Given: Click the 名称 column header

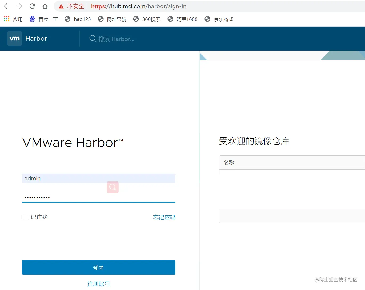Looking at the screenshot, I should pyautogui.click(x=229, y=163).
